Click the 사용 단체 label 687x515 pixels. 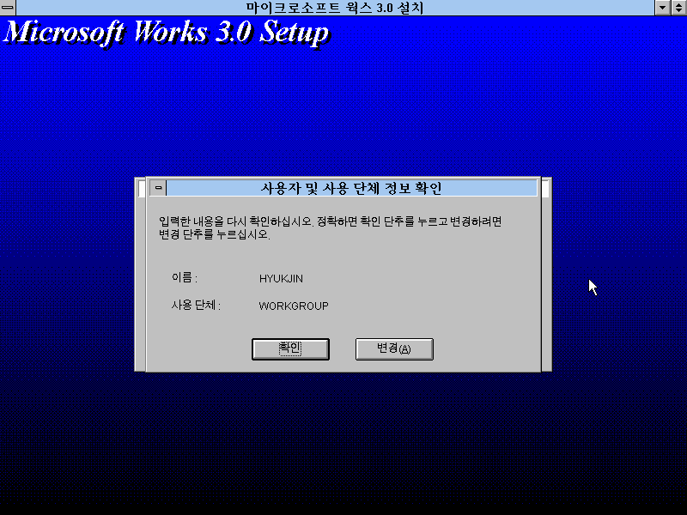click(x=196, y=305)
